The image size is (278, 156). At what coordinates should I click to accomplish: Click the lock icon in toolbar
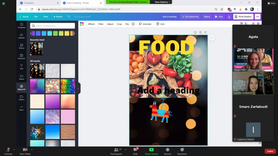253,24
